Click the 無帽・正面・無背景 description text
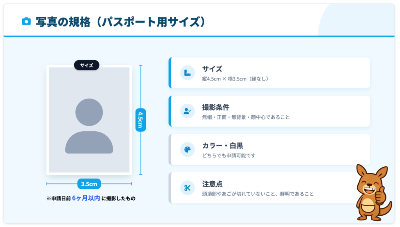400x227 pixels. click(x=246, y=117)
